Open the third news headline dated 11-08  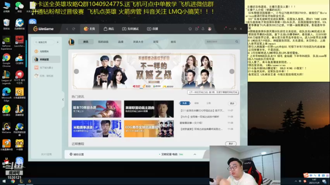[x=191, y=123]
